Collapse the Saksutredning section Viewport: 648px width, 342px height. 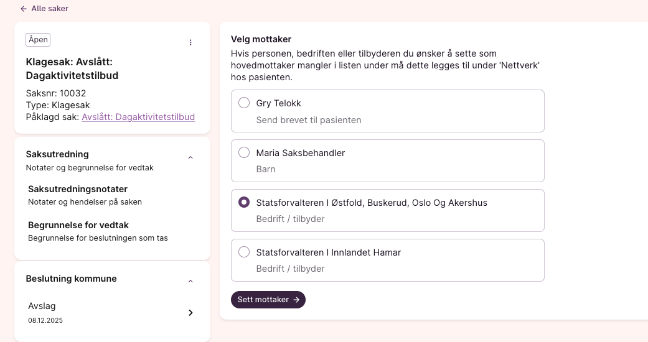190,158
